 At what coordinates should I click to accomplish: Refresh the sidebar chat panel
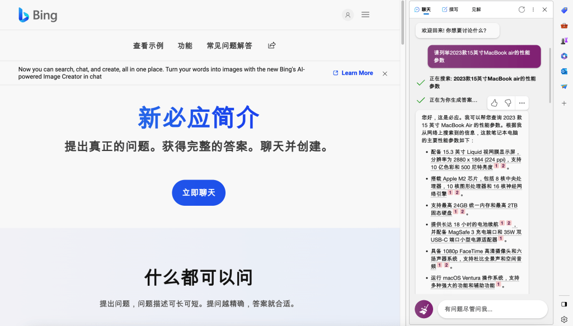point(522,10)
